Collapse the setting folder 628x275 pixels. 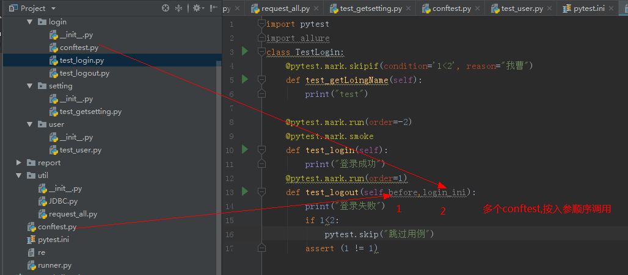pyautogui.click(x=29, y=86)
